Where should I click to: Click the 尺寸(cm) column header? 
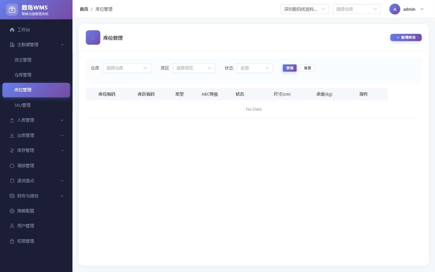pyautogui.click(x=282, y=94)
